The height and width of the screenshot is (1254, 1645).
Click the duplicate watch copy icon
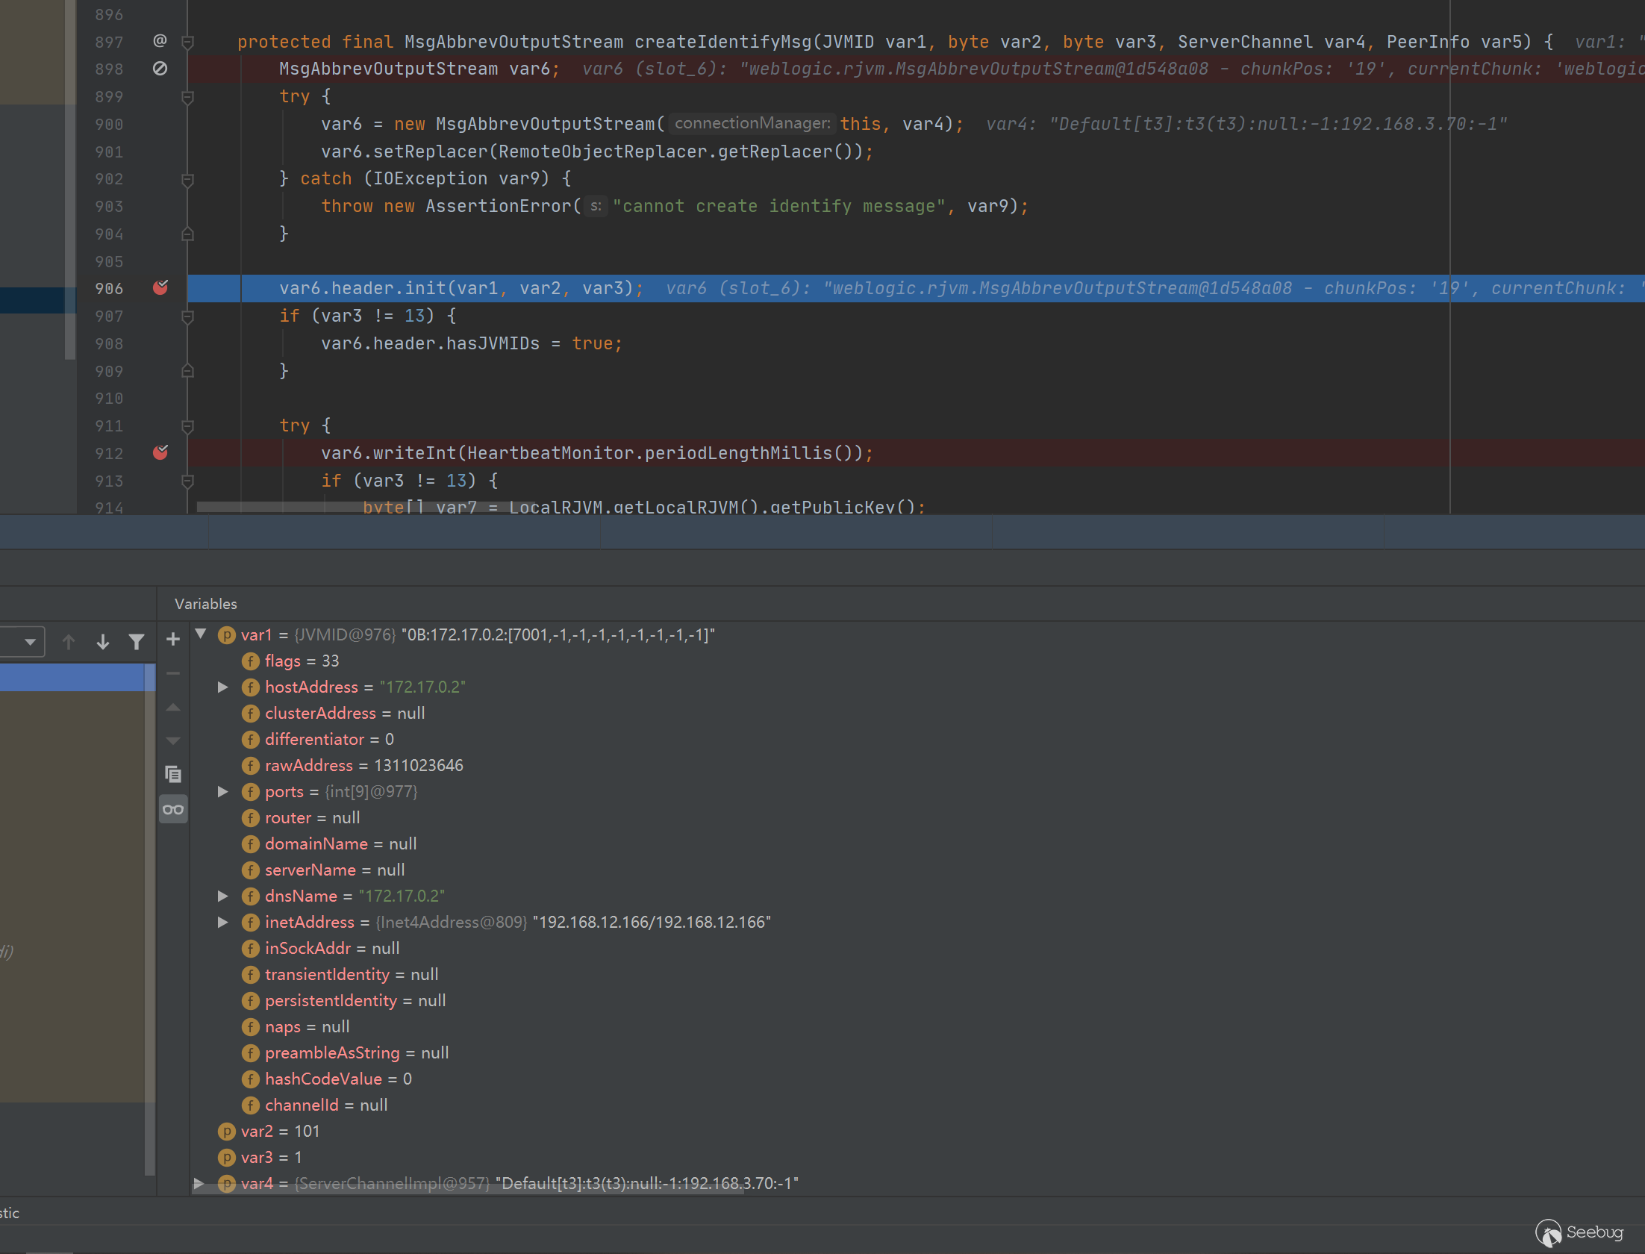173,774
